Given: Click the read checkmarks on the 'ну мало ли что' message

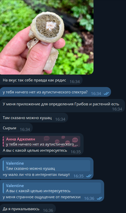Looking at the screenshot, I should point(89,176).
